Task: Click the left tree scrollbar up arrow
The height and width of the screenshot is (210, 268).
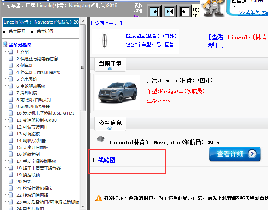Action: pyautogui.click(x=83, y=21)
